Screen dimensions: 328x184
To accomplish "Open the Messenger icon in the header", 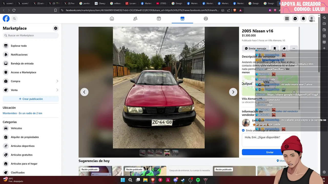I will [295, 19].
